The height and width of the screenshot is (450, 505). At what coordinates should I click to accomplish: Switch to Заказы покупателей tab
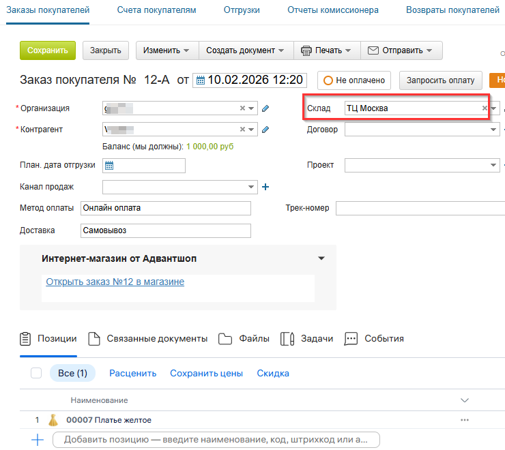pos(48,10)
